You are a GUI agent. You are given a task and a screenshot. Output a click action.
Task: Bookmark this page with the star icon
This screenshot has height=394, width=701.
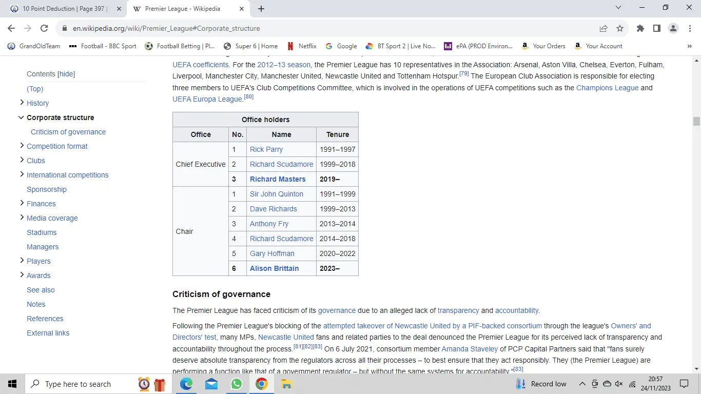620,29
